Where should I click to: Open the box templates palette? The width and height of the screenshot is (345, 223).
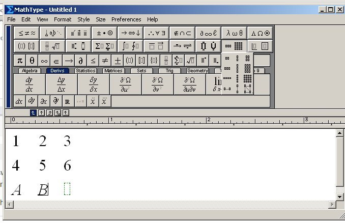[x=261, y=46]
